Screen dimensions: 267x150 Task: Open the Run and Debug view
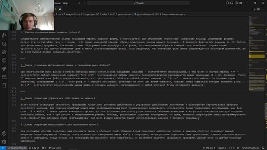[4, 35]
